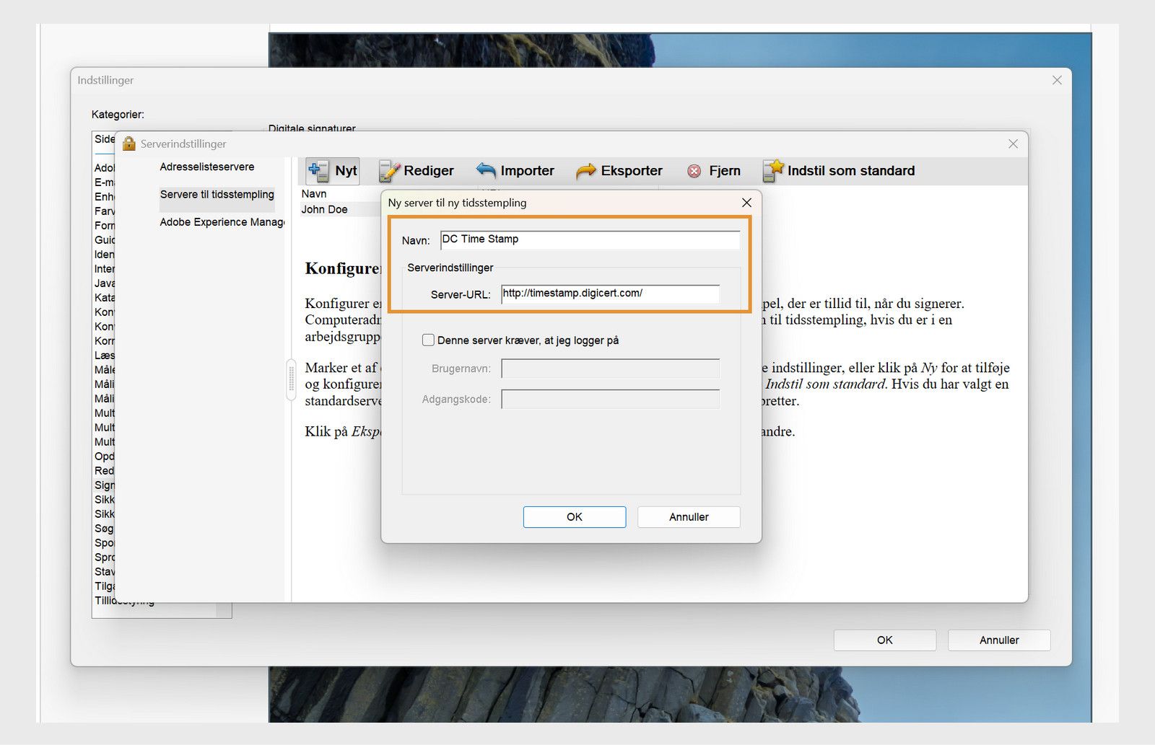Click OK in the Indstillinger window
The image size is (1155, 745).
[884, 640]
